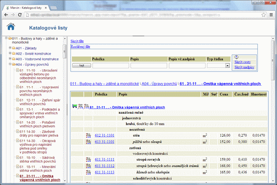Click the document icon of 61 . 18-10 Sádrová stěrka
This screenshot has width=277, height=185.
click(x=17, y=157)
